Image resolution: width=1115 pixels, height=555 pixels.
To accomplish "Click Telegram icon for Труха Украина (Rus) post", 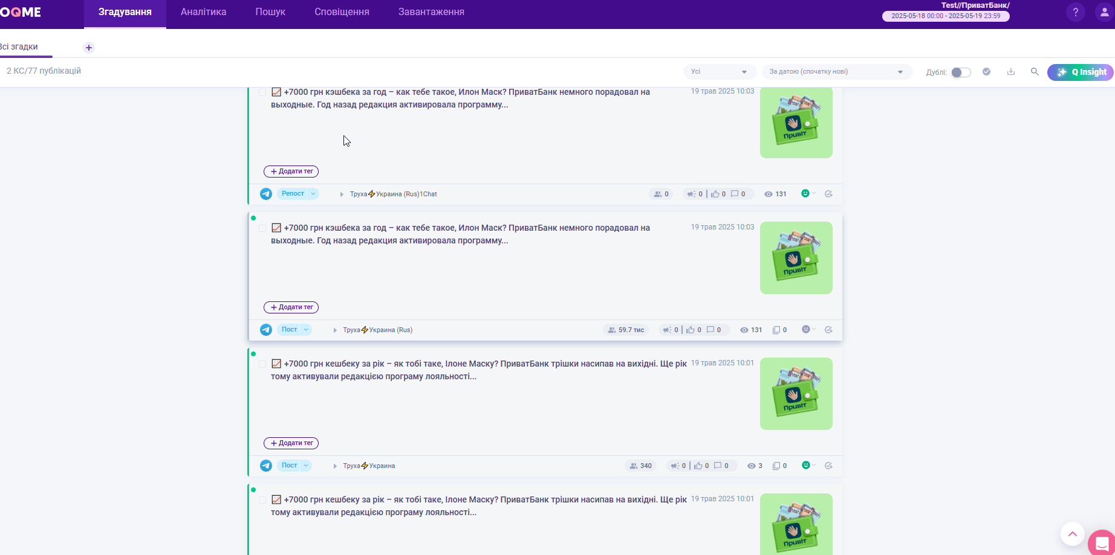I will [266, 330].
